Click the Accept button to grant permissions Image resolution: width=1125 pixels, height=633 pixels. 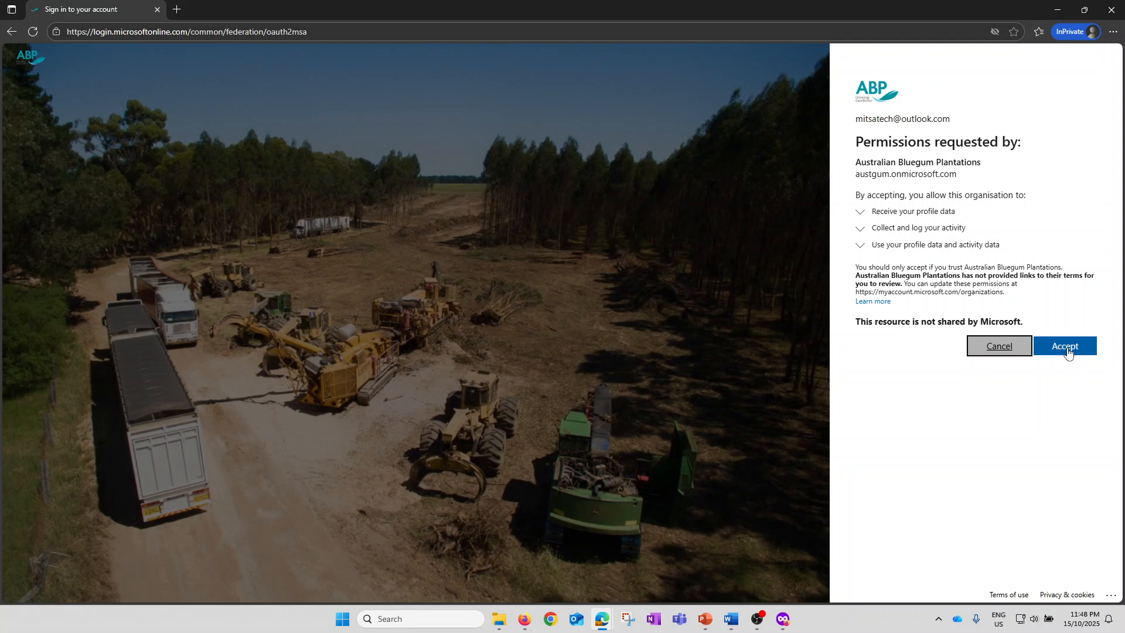click(1066, 346)
